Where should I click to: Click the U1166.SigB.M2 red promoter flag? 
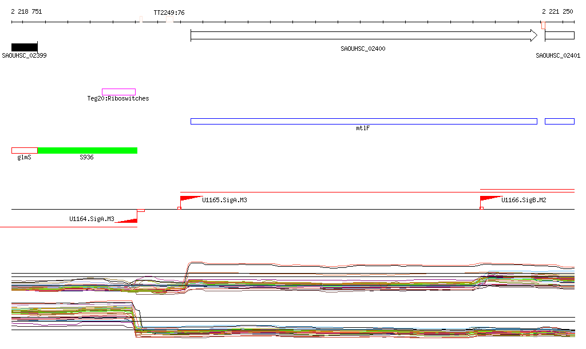pos(488,199)
